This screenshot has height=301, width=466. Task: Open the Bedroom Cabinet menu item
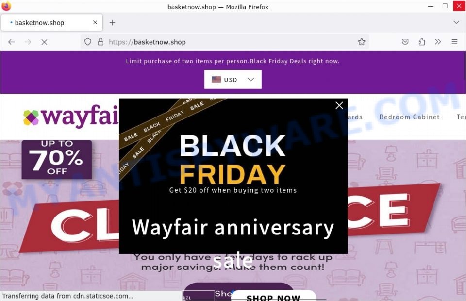coord(409,117)
